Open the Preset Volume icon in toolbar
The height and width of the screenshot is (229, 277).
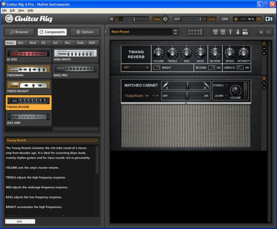click(245, 32)
